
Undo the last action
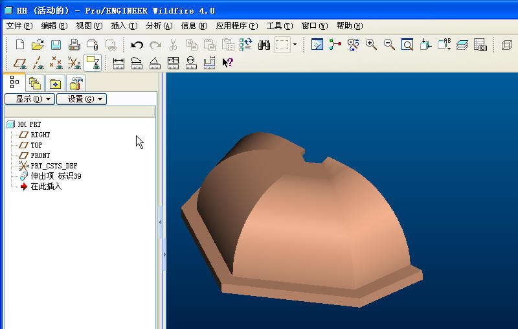(137, 44)
